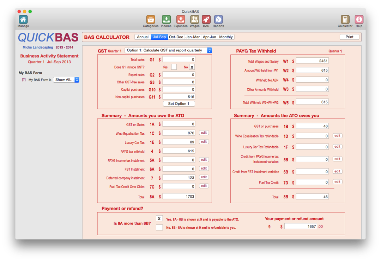Edit the Wine Equalisation Tax amount
The width and height of the screenshot is (381, 261).
[x=204, y=133]
